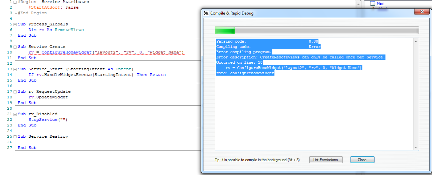This screenshot has height=175, width=432.
Task: Click the log scrollbar up arrow
Action: (x=416, y=41)
